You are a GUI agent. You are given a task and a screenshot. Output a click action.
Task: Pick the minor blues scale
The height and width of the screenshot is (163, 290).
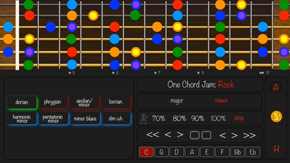[x=85, y=118]
